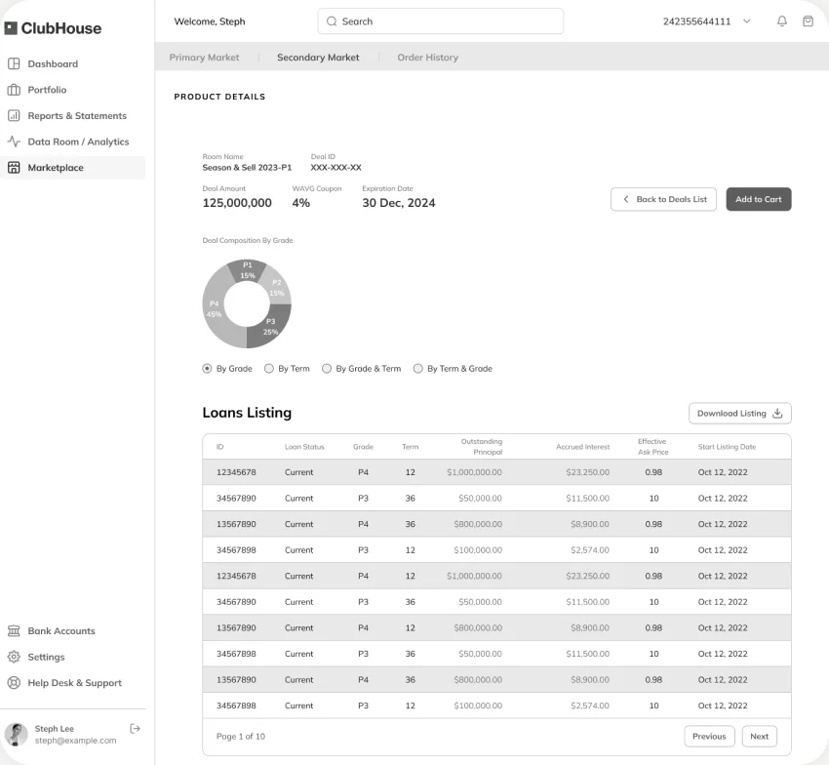Click the Grade column header
829x765 pixels.
pos(363,447)
